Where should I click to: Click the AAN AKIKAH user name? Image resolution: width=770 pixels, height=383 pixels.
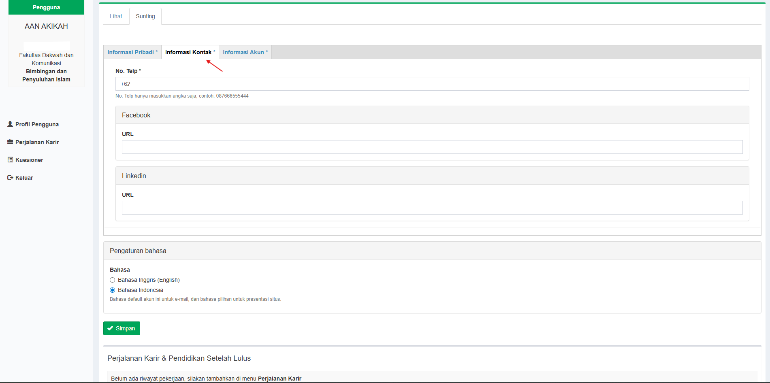[x=46, y=26]
